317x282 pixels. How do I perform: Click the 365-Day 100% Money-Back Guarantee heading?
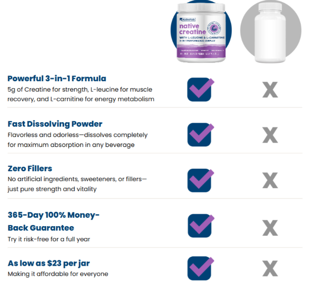53,221
